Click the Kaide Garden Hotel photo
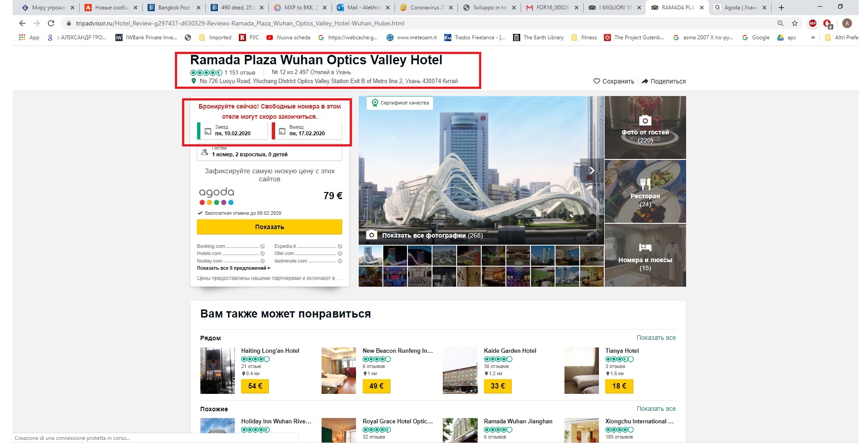 [460, 371]
